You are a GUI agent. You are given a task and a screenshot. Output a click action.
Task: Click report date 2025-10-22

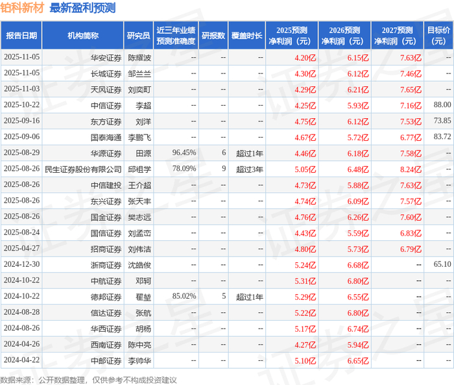tap(21, 105)
